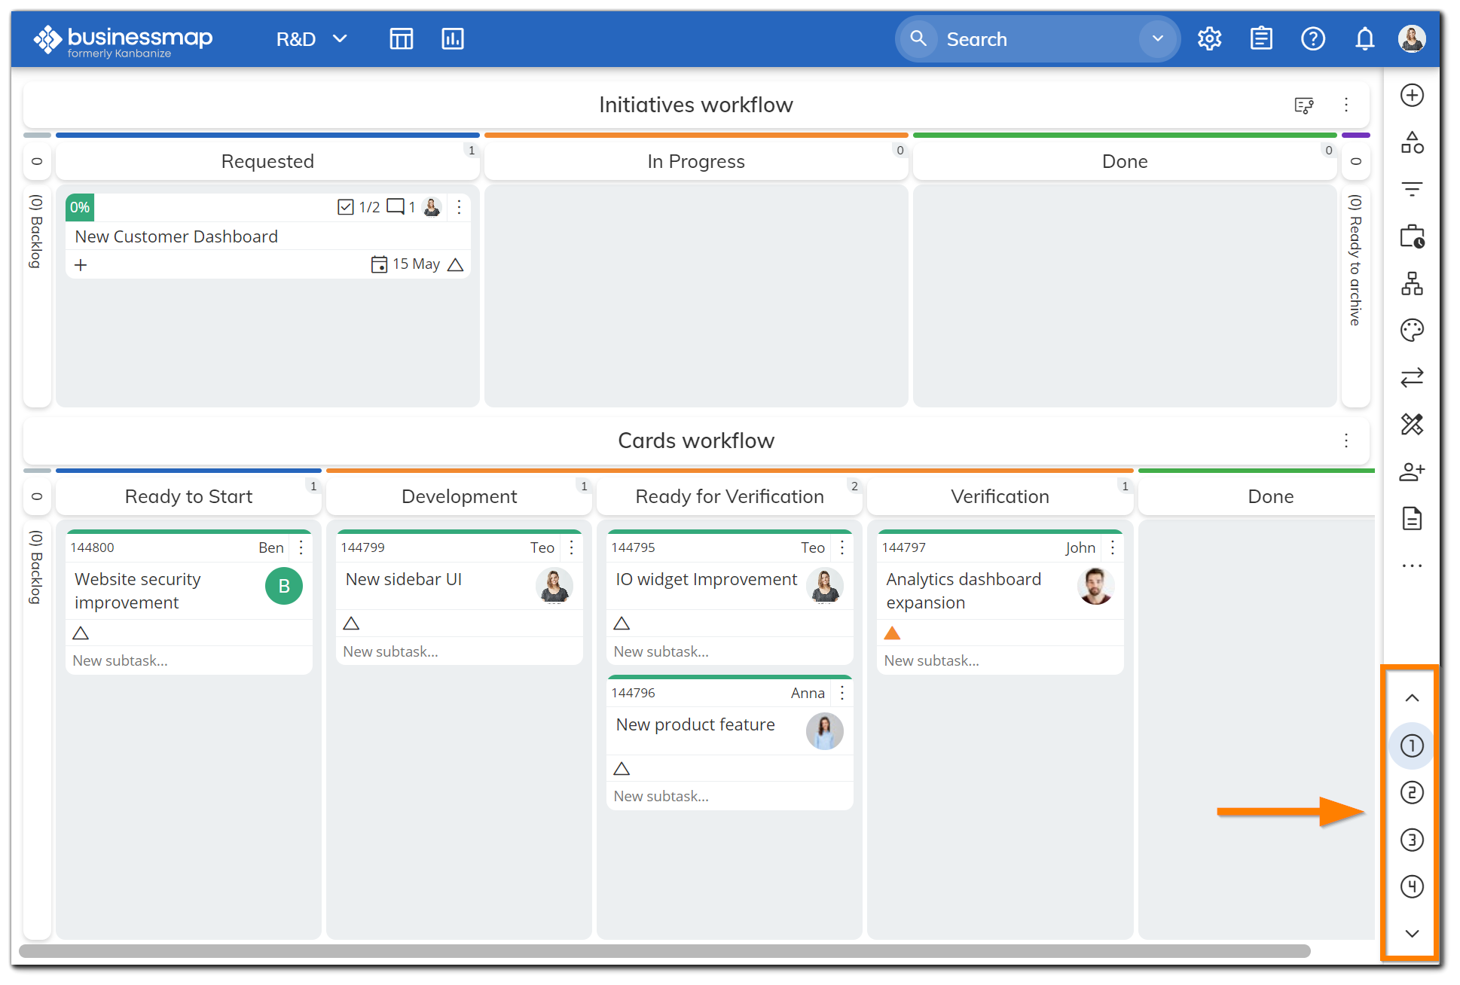Open the Initiatives workflow settings icon

coord(1304,105)
